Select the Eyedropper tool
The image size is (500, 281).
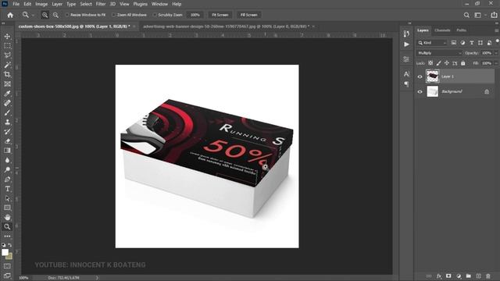click(7, 94)
